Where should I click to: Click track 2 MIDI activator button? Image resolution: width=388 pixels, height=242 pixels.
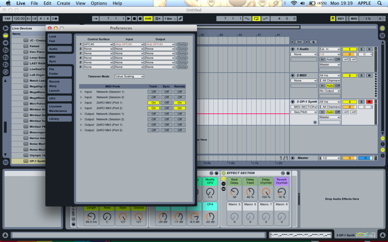pos(349,76)
